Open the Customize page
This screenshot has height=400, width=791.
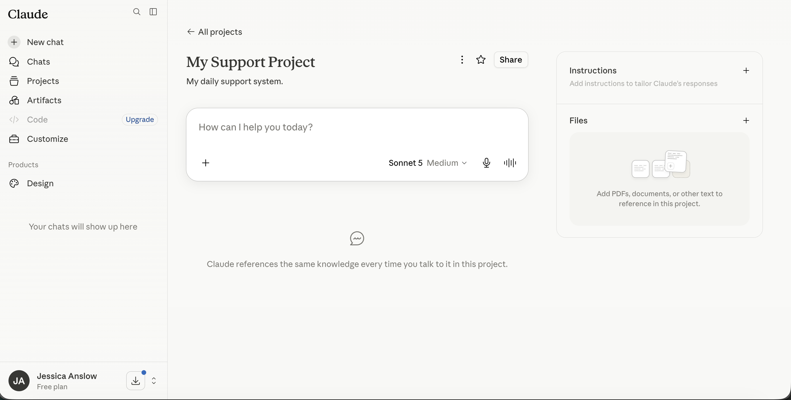83,139
